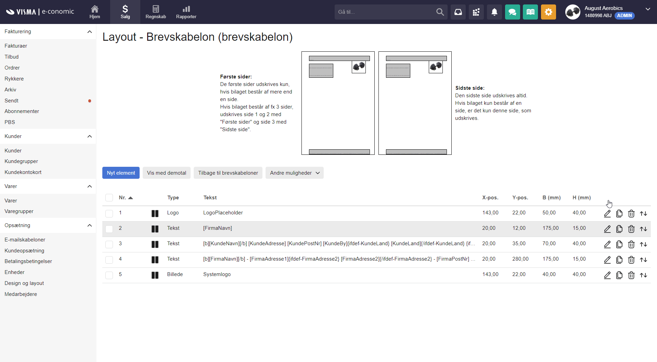Open the orange settings gear icon
Screen dimensions: 657x362
coord(548,12)
